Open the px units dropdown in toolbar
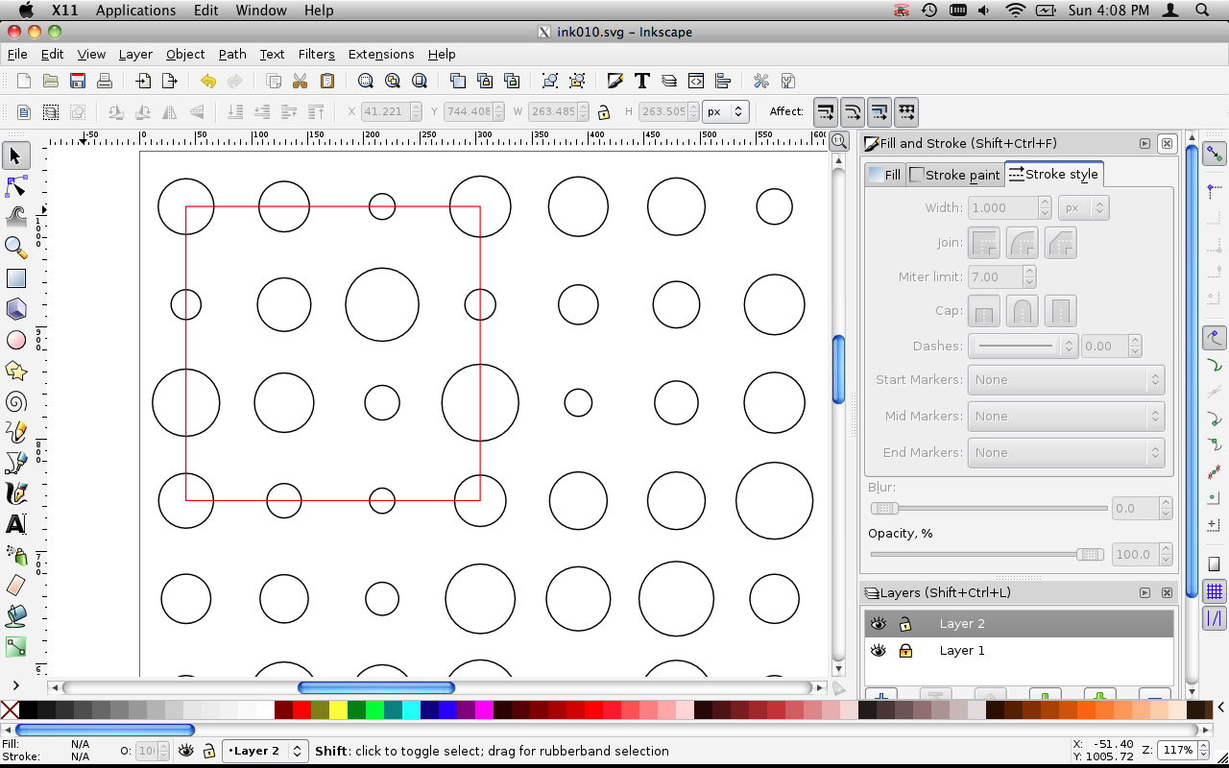This screenshot has width=1229, height=768. 726,111
